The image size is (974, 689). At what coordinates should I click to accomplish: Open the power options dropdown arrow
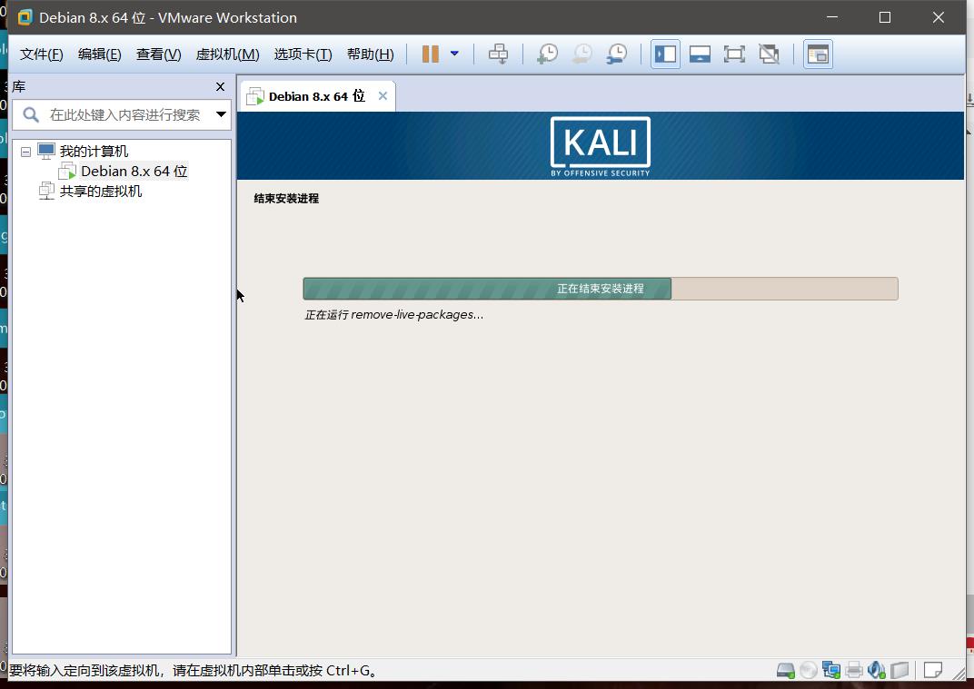tap(454, 54)
